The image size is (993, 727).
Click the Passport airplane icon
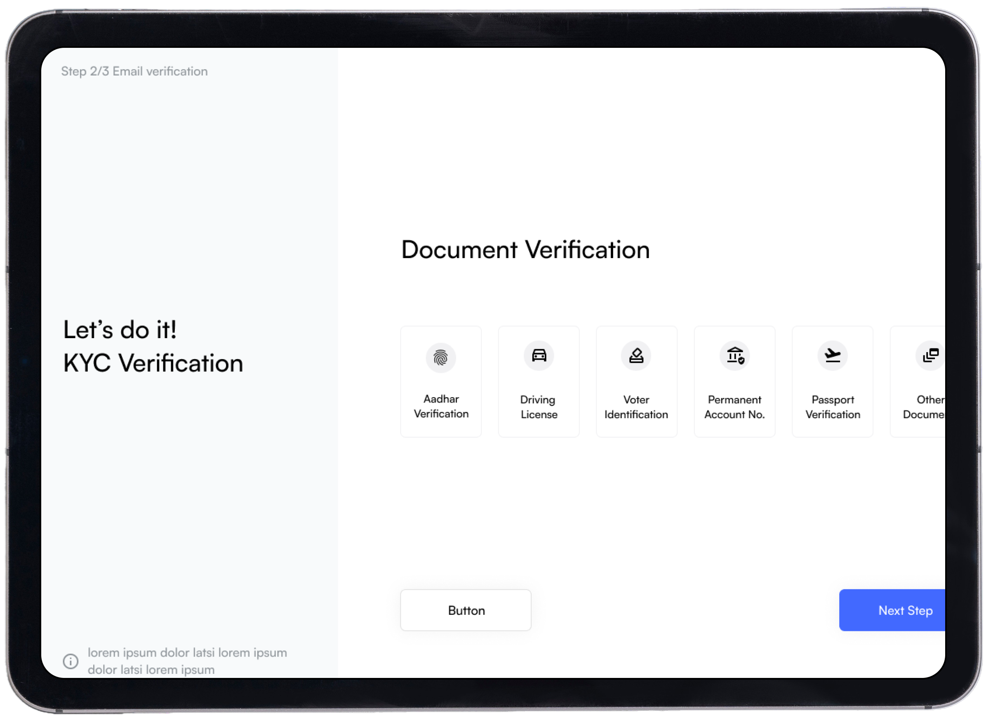coord(833,355)
